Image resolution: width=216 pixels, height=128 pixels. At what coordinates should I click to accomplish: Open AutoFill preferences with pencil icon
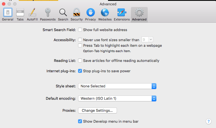(x=32, y=15)
